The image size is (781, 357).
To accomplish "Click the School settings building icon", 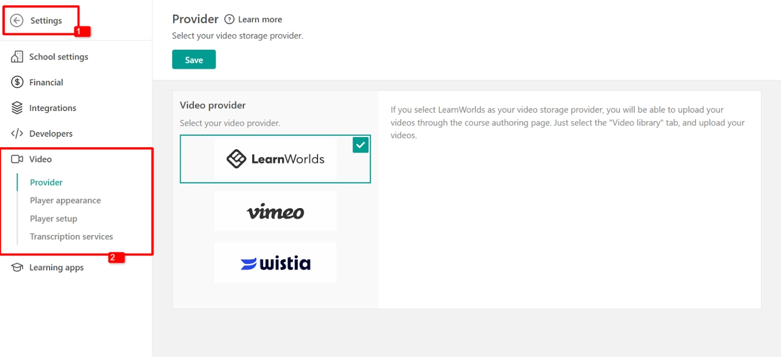I will [x=17, y=56].
